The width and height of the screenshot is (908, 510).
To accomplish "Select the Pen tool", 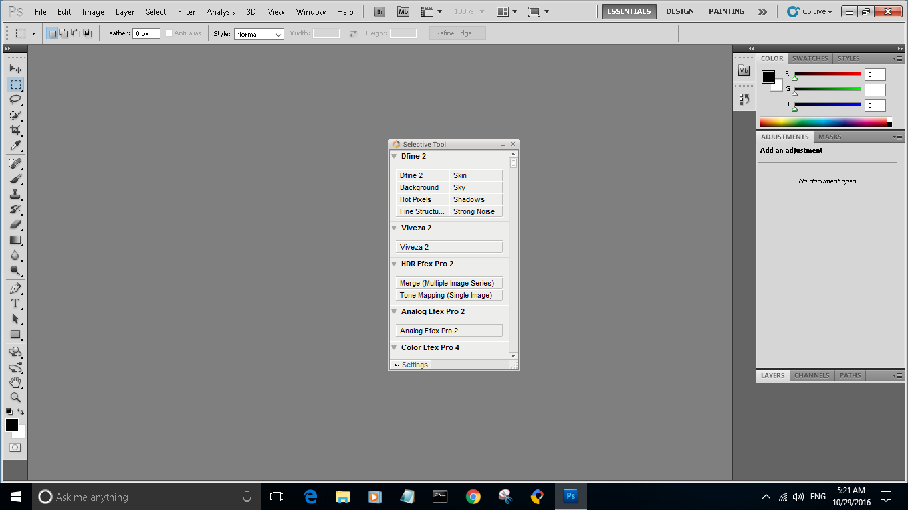I will [x=15, y=288].
